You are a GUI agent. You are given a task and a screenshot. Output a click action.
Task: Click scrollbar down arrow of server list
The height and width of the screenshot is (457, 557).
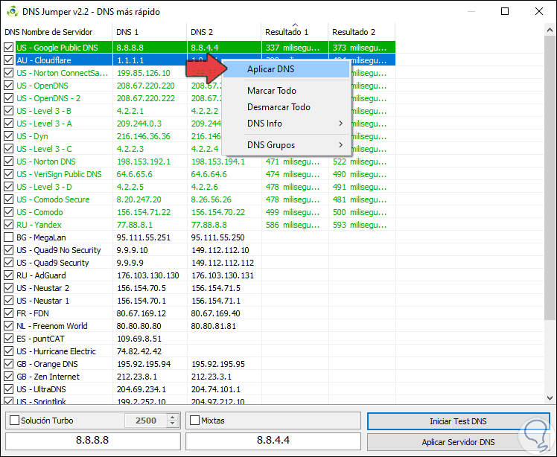click(x=550, y=398)
